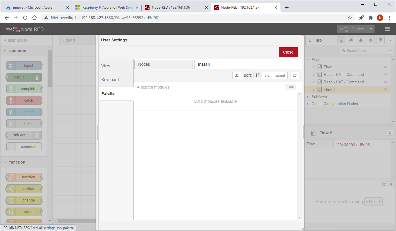Image resolution: width=396 pixels, height=231 pixels.
Task: Open the Chrome extensions puzzle icon
Action: (x=370, y=18)
